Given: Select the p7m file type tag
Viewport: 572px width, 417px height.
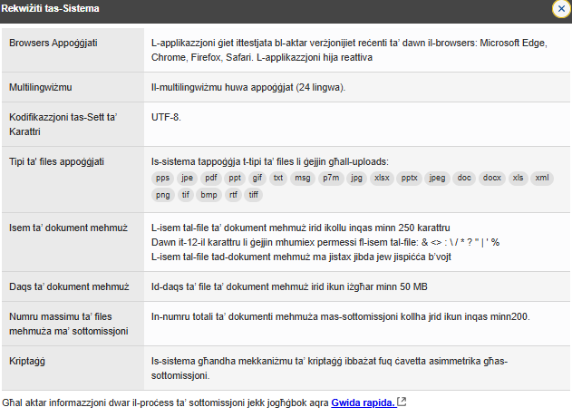Looking at the screenshot, I should click(x=331, y=178).
